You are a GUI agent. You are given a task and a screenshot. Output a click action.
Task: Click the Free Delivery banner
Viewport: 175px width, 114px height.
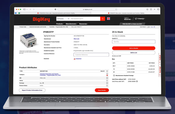click(132, 24)
